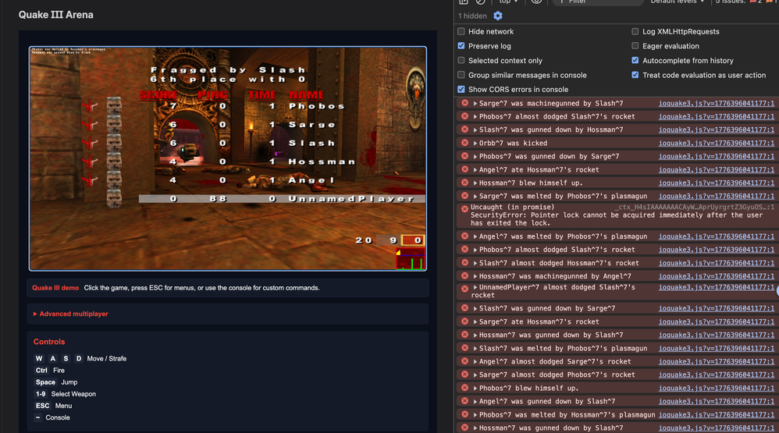Open ioquake3.js link for 'Orbb was kicked'

[x=716, y=143]
